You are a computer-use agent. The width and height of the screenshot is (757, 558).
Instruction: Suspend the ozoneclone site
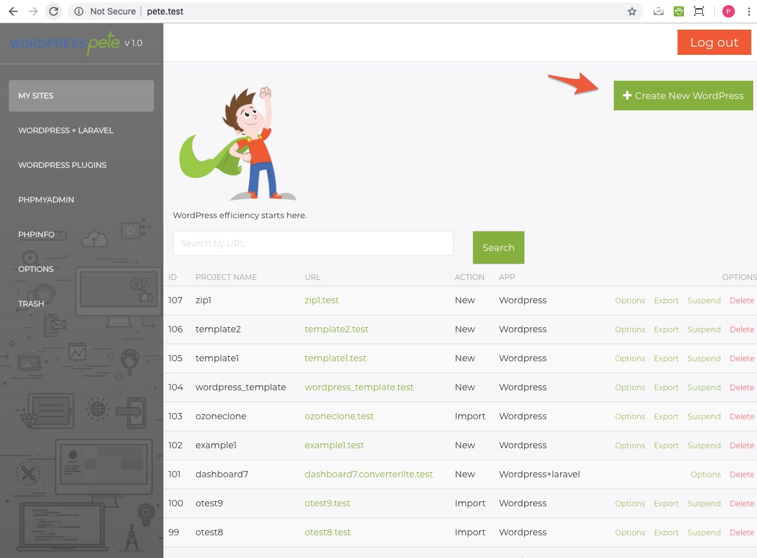[x=704, y=417]
